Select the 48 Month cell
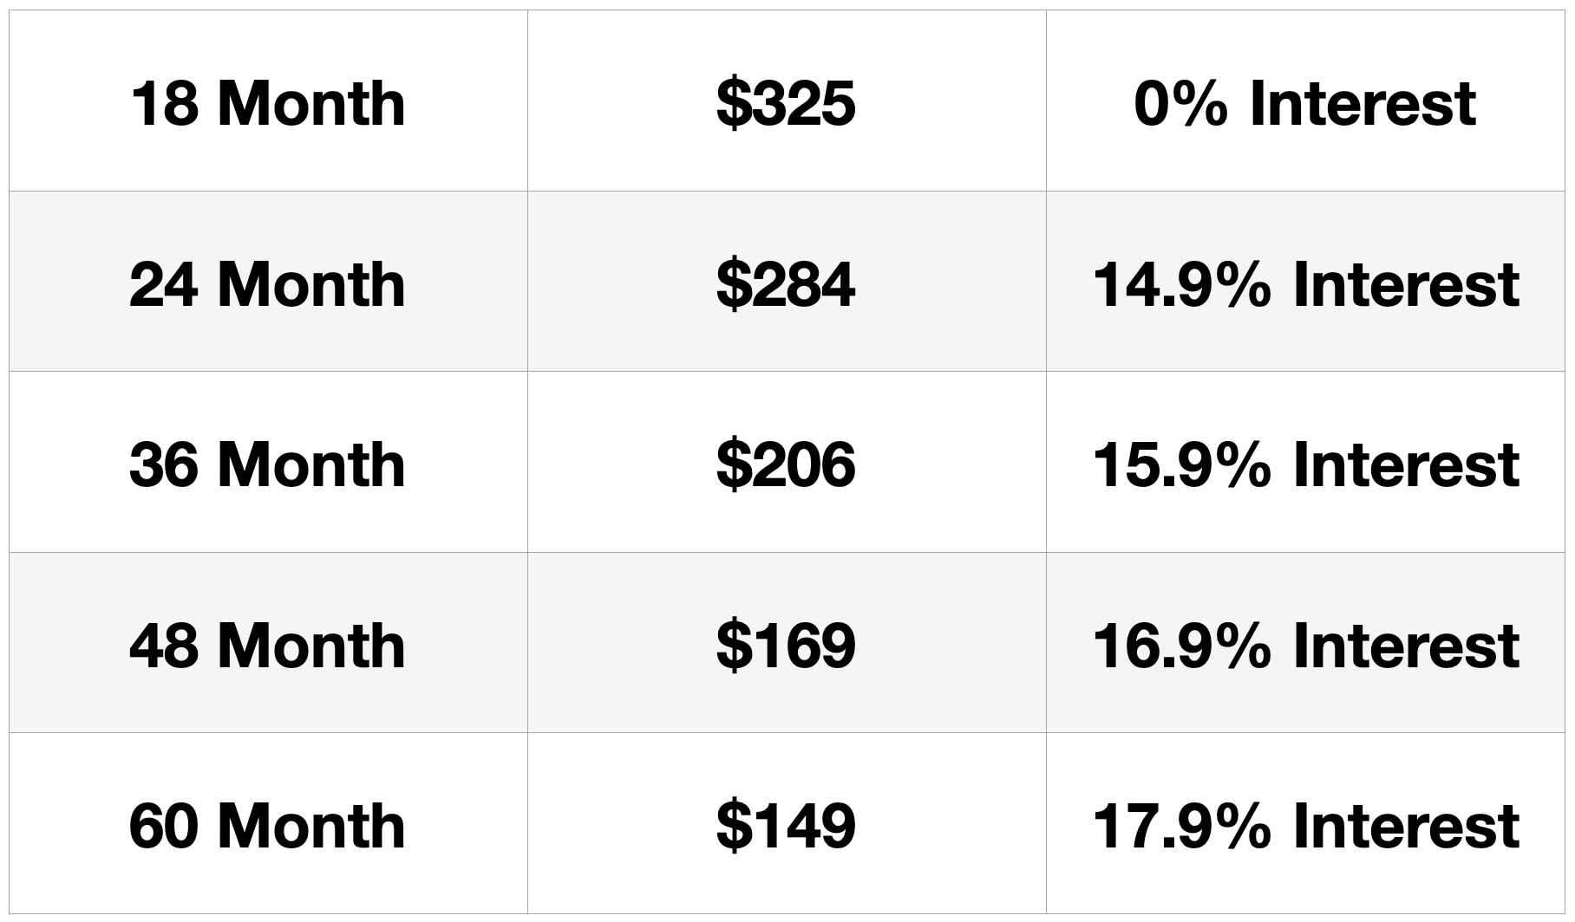The width and height of the screenshot is (1575, 922). (x=268, y=645)
